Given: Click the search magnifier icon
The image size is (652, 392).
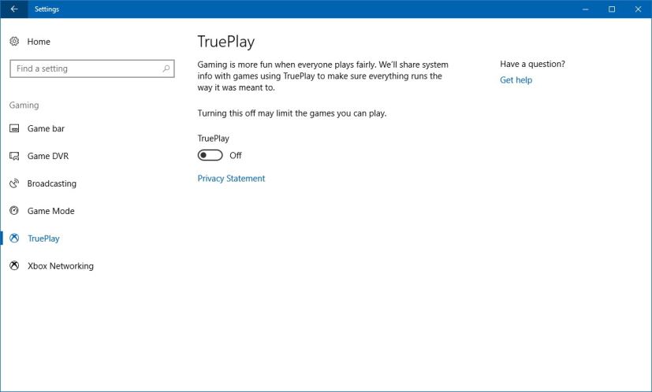Looking at the screenshot, I should tap(166, 68).
